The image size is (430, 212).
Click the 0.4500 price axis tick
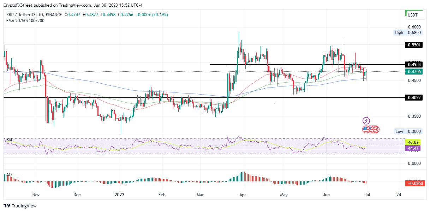point(414,81)
